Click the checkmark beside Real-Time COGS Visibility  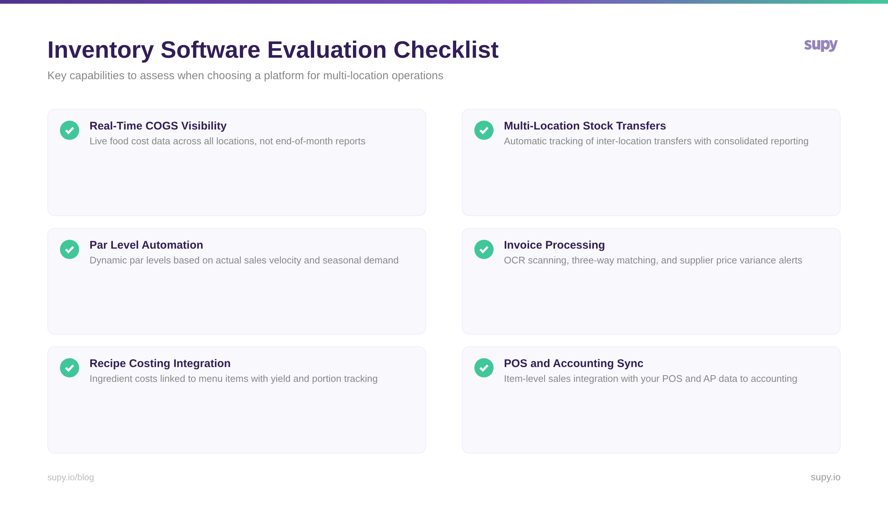pyautogui.click(x=69, y=130)
